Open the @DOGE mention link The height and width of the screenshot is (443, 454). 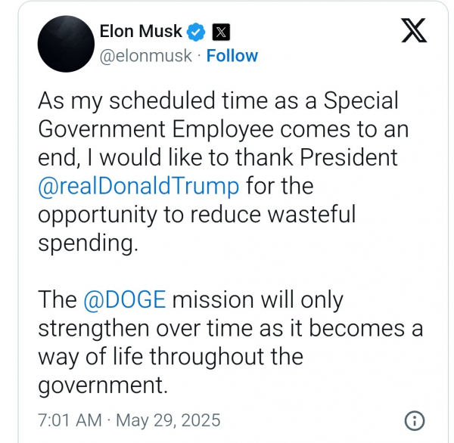click(125, 300)
